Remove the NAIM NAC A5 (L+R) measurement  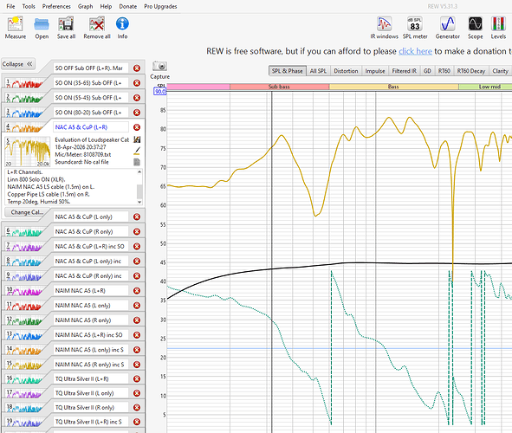click(137, 290)
